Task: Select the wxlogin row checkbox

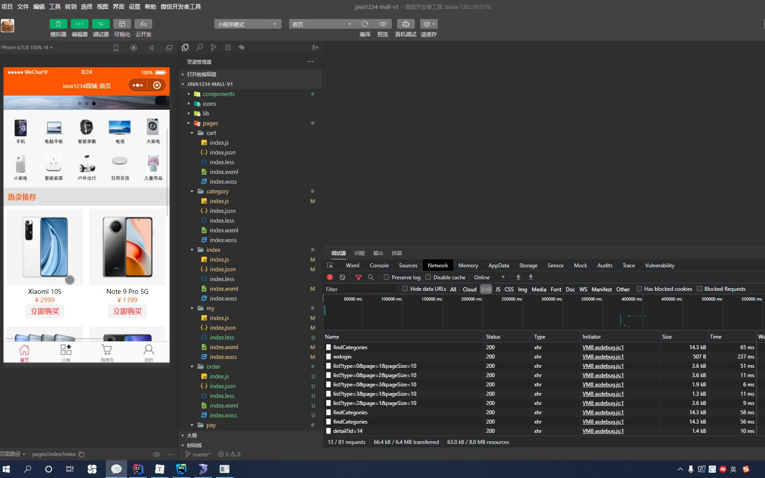Action: (328, 356)
